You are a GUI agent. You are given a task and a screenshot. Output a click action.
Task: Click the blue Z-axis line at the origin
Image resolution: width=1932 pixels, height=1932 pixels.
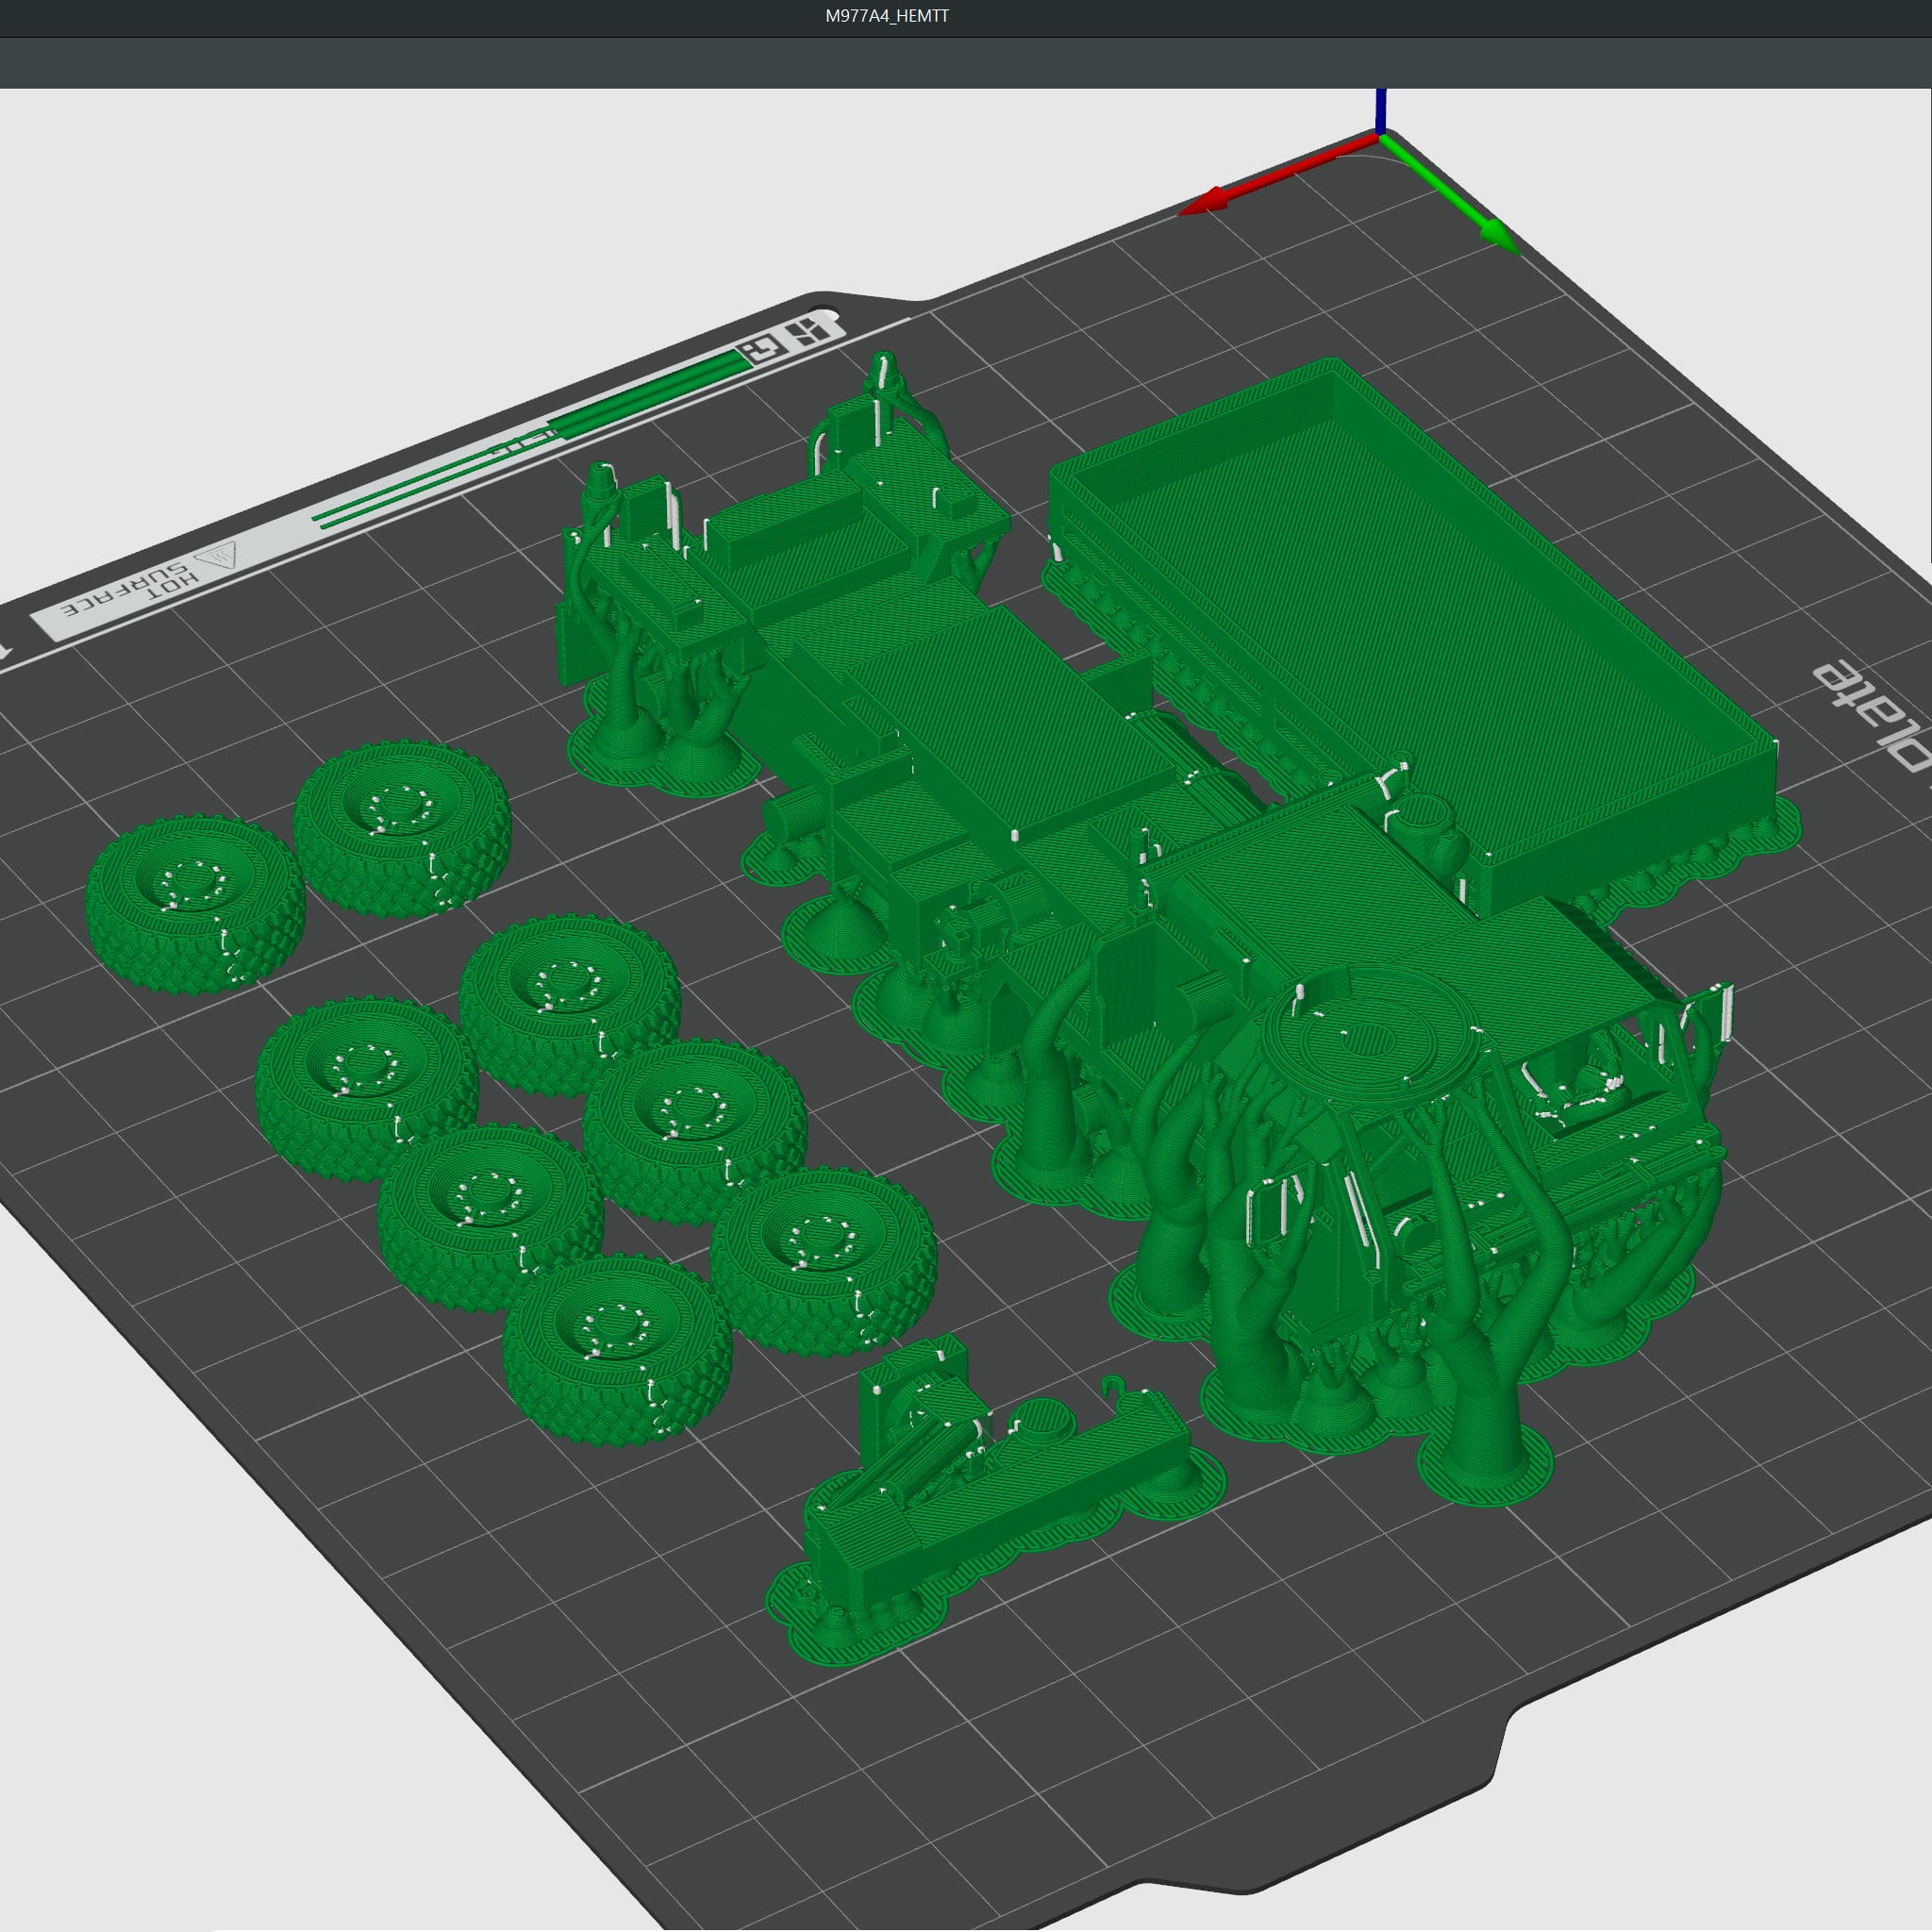pos(1380,111)
